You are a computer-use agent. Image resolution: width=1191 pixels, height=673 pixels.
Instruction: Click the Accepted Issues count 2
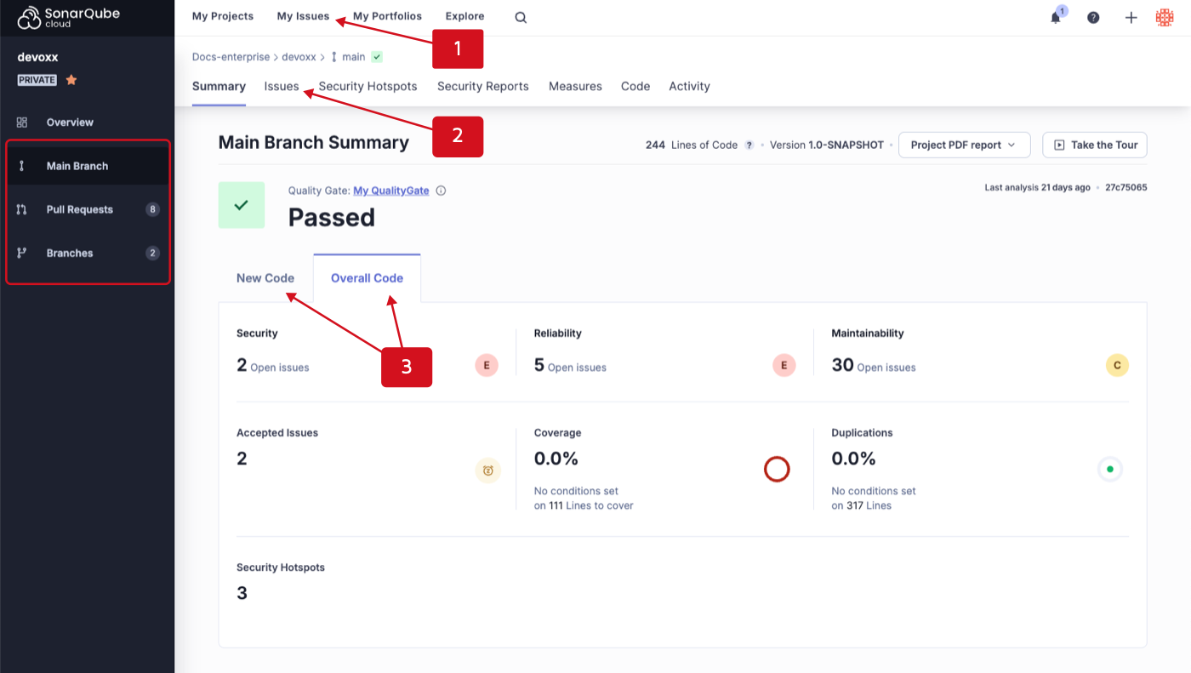pos(242,459)
